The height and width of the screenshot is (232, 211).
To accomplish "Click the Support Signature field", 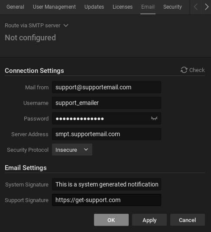I will pyautogui.click(x=107, y=200).
